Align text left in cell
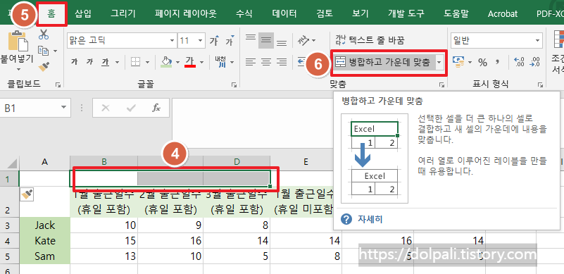The width and height of the screenshot is (564, 274). [x=250, y=62]
